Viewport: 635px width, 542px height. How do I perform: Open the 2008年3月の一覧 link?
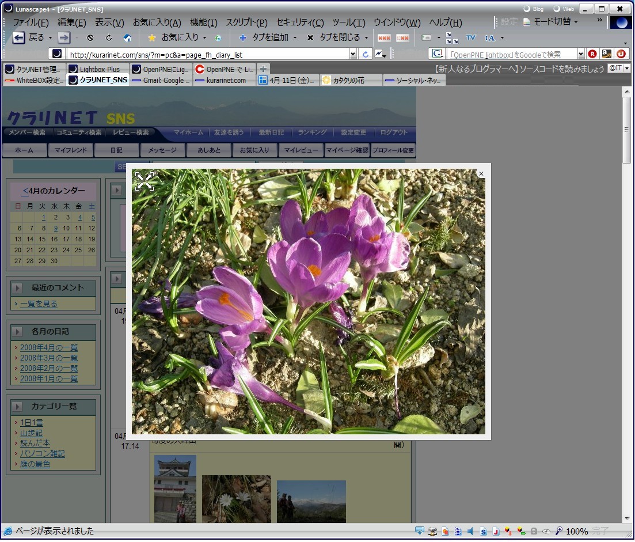(x=48, y=358)
